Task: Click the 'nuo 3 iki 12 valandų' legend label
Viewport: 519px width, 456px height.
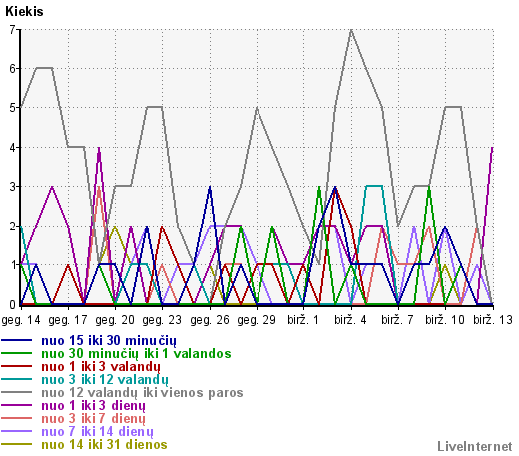Action: point(105,380)
